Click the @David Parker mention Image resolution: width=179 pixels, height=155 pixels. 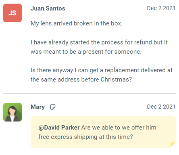pyautogui.click(x=59, y=128)
